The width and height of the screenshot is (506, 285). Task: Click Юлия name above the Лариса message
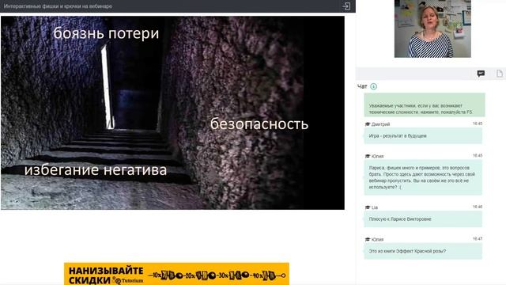pyautogui.click(x=377, y=156)
